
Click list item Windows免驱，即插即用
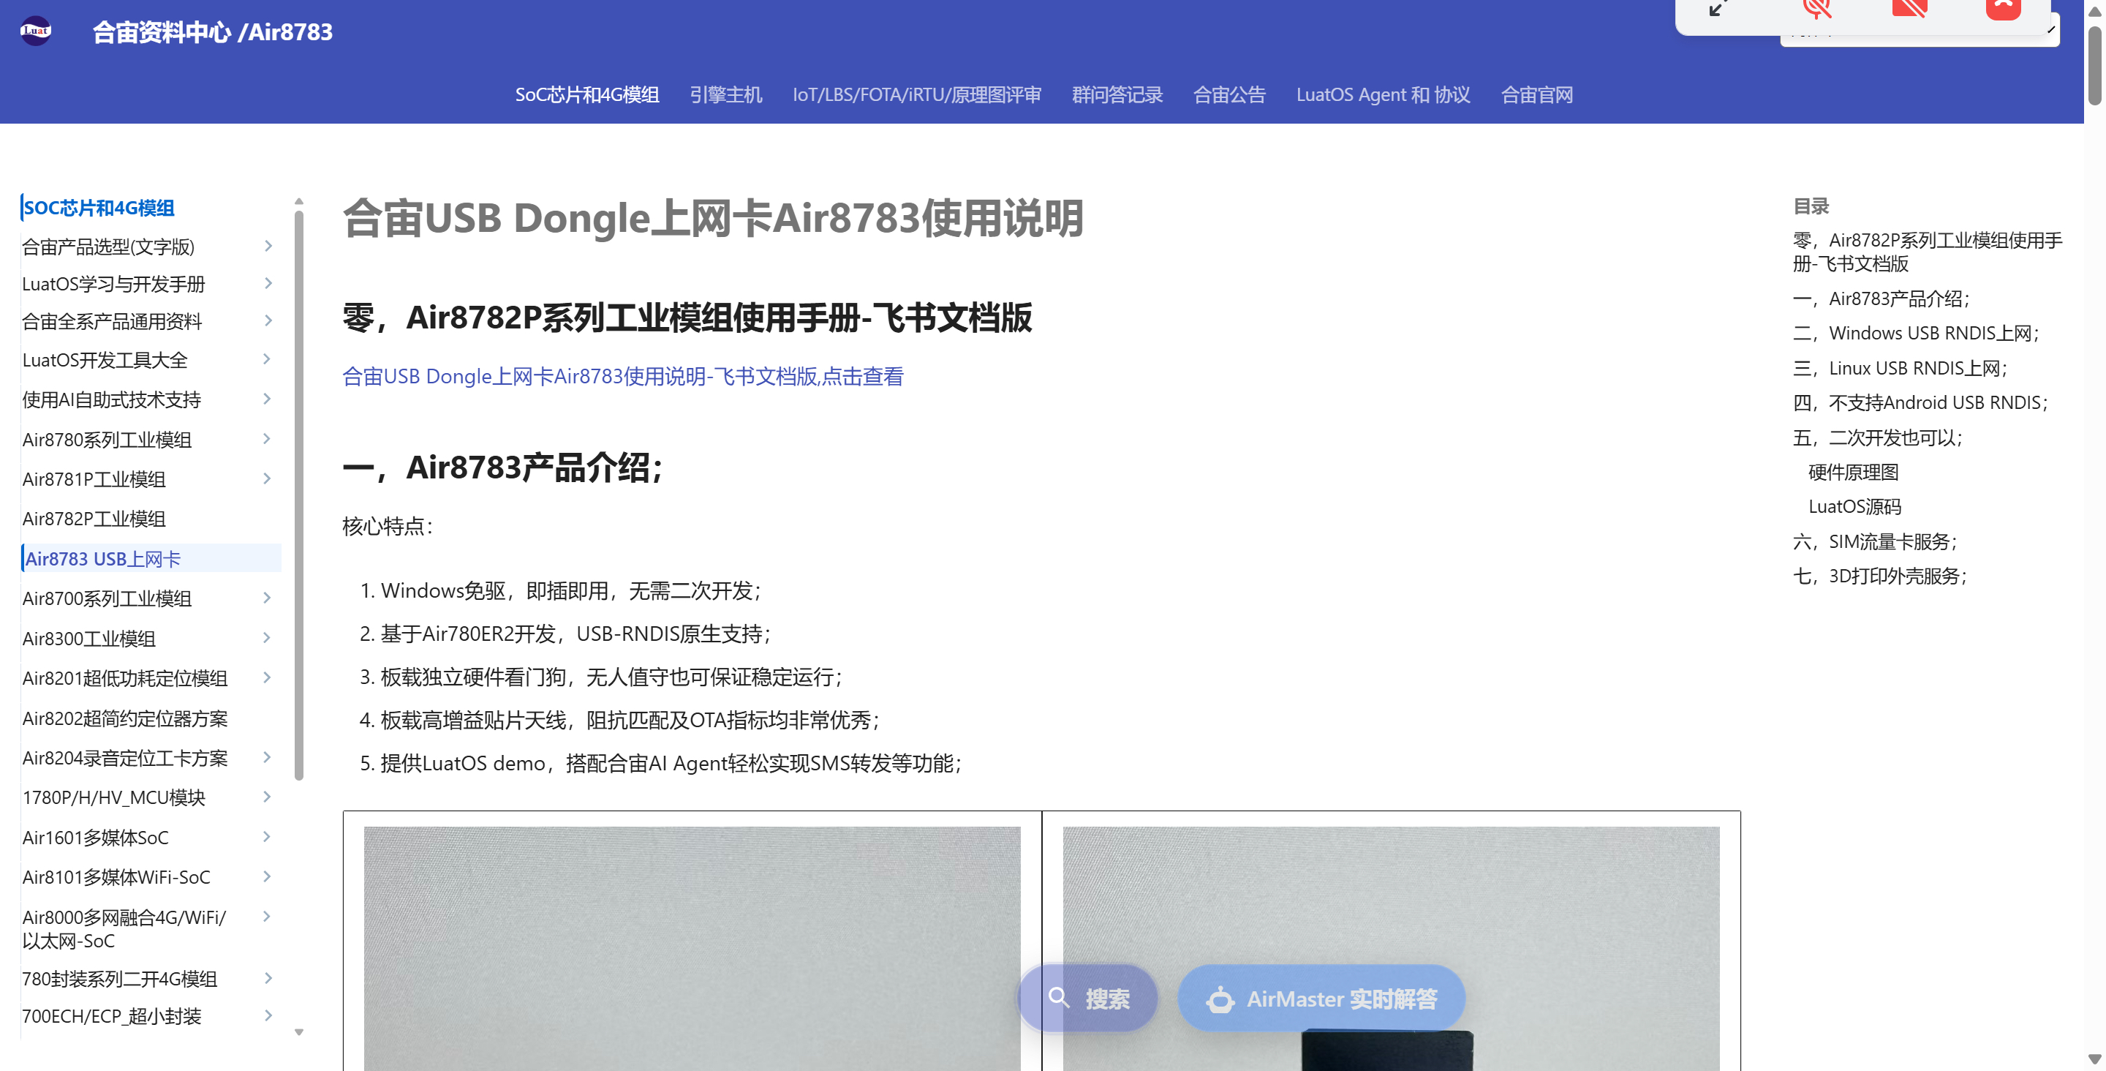(x=570, y=590)
